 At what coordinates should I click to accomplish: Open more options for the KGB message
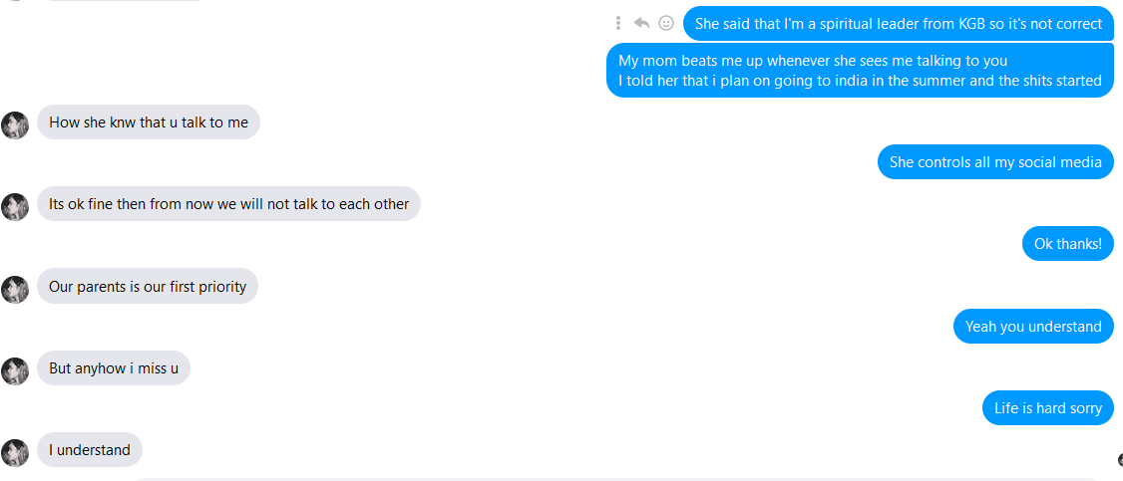618,23
